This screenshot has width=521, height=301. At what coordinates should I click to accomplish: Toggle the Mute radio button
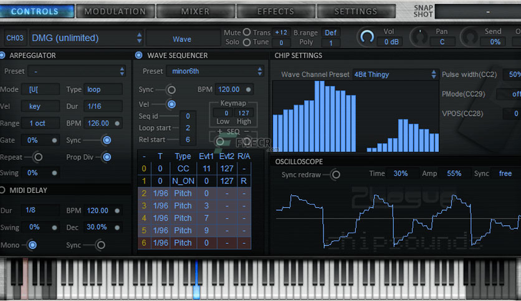coord(247,32)
